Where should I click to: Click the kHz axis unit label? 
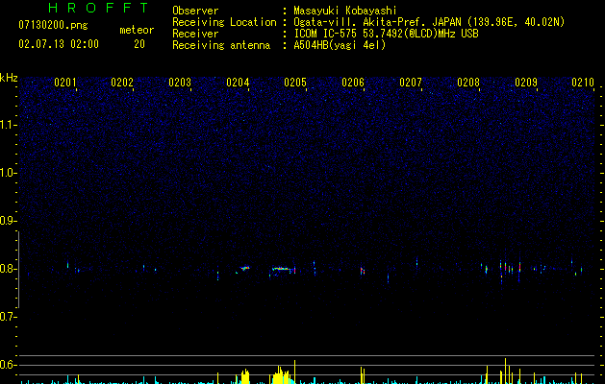9,78
